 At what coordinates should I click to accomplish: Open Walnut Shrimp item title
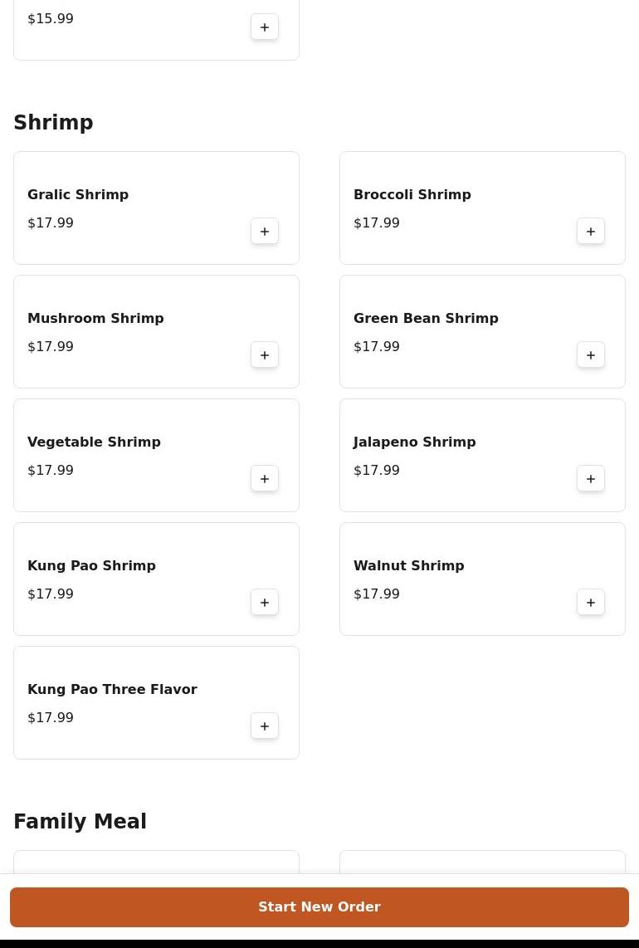click(408, 566)
